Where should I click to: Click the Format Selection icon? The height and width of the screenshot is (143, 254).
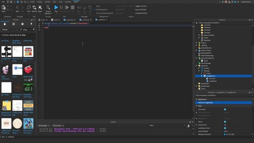(x=48, y=7)
